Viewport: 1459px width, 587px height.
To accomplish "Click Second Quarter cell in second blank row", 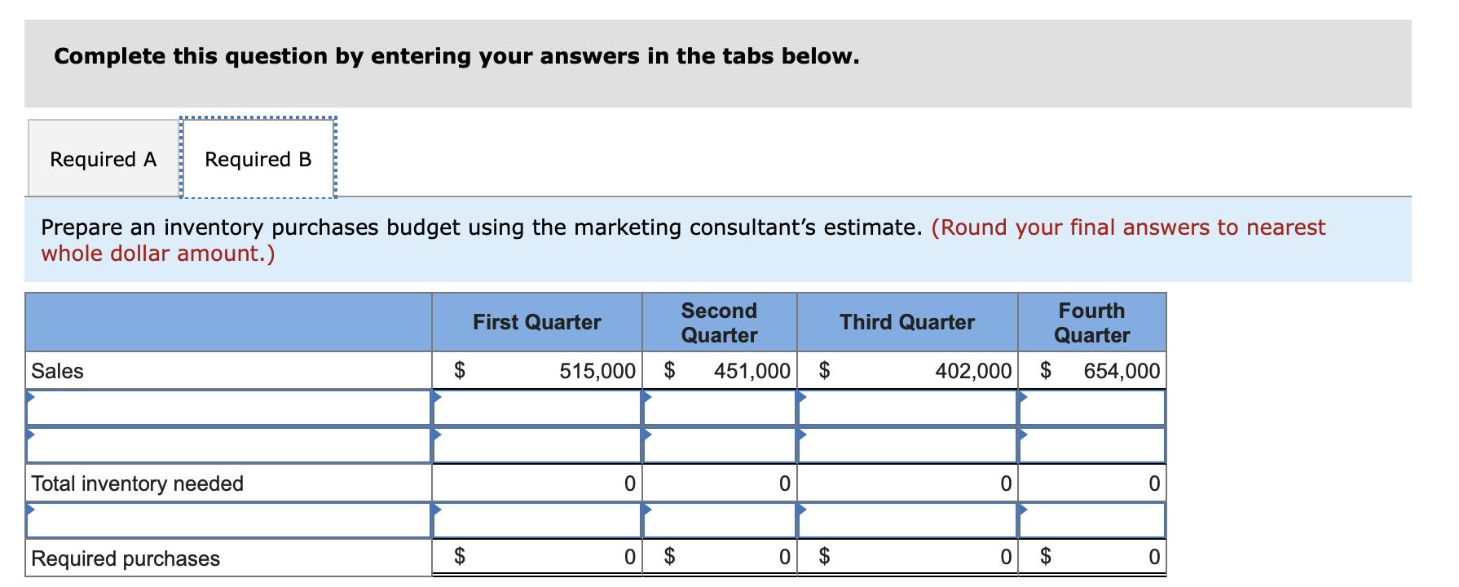I will point(720,445).
